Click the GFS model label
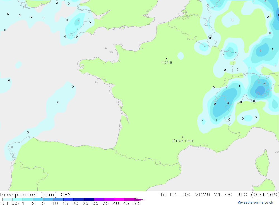Viewport: 279px width, 205px height. point(66,194)
